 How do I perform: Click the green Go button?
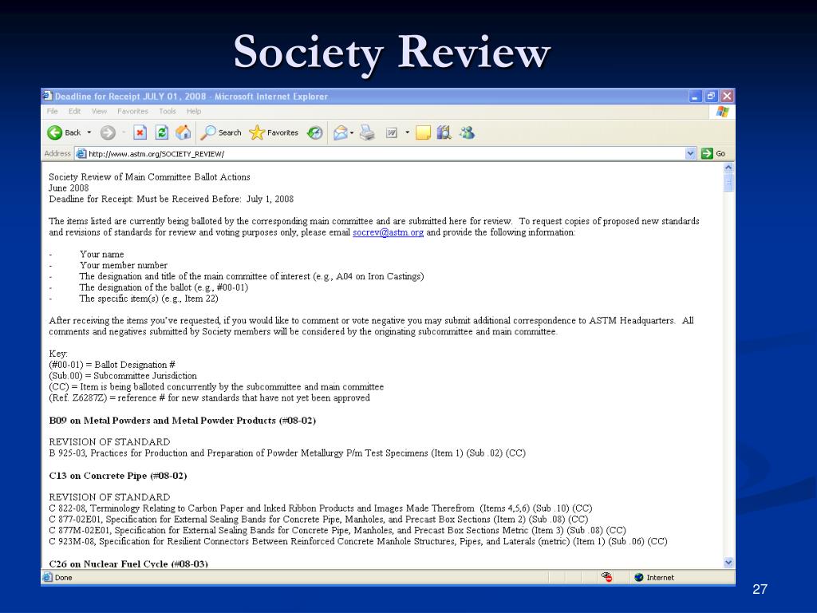[x=713, y=153]
